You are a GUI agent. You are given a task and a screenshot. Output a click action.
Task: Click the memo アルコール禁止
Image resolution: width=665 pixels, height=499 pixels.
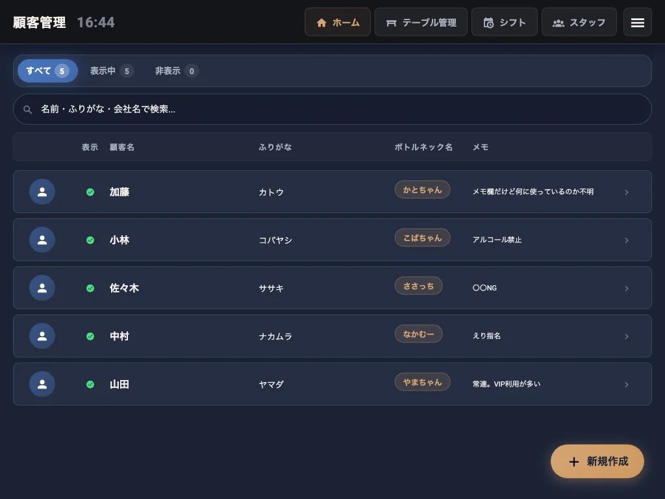point(497,240)
